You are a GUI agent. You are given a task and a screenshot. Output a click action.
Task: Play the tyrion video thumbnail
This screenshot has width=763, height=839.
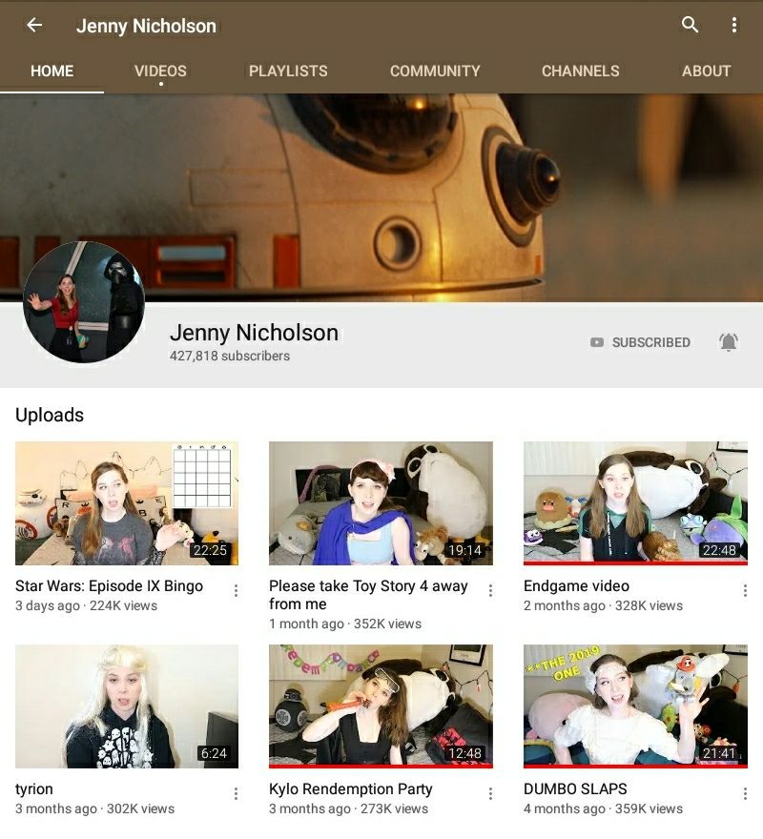click(x=127, y=706)
